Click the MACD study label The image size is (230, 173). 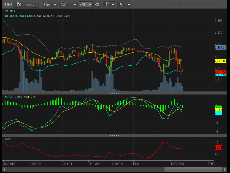pyautogui.click(x=9, y=96)
